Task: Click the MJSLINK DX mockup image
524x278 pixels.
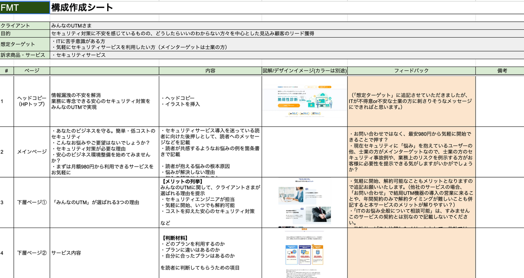Action: coord(304,202)
